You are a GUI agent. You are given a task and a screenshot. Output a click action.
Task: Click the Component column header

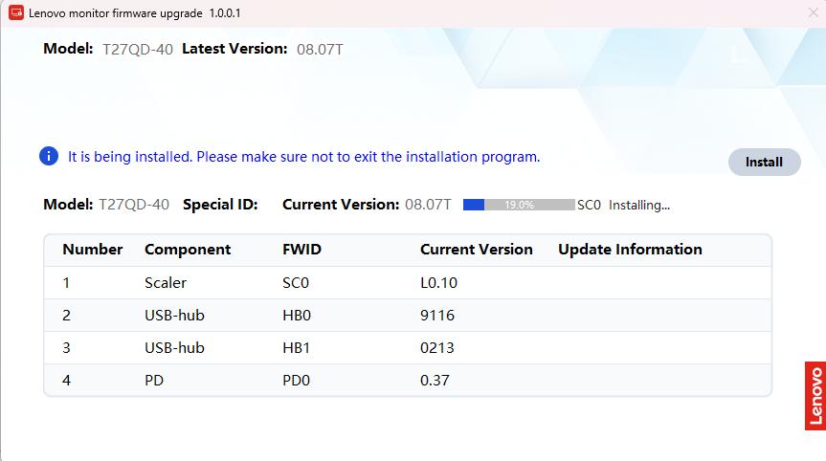point(187,250)
